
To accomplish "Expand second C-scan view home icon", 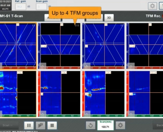I will point(42,114).
